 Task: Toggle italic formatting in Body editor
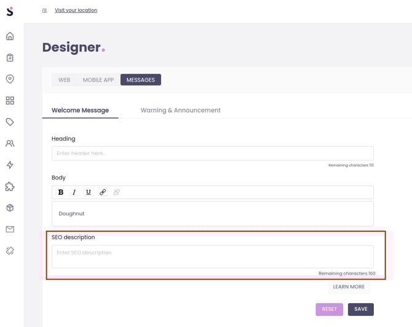pyautogui.click(x=74, y=192)
